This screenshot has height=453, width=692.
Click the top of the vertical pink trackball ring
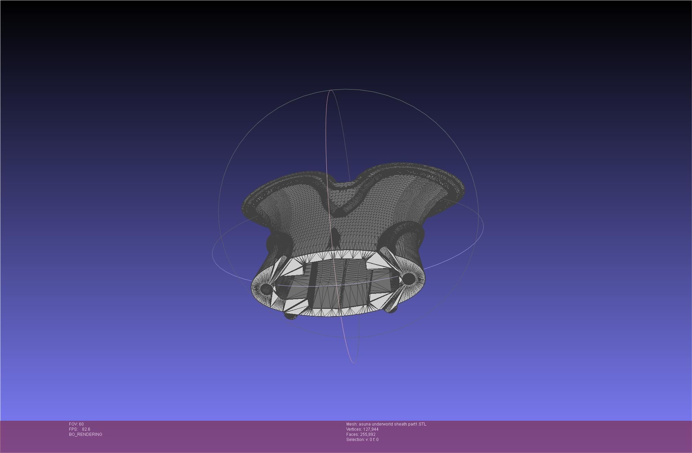331,90
